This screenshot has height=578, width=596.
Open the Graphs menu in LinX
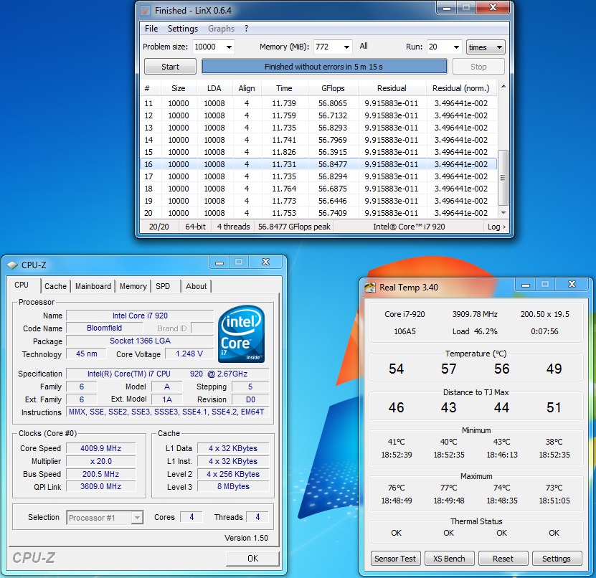click(221, 29)
